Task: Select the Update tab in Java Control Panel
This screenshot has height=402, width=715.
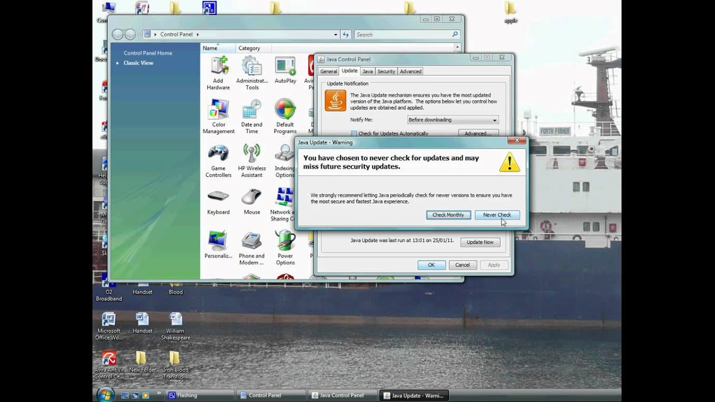Action: coord(350,71)
